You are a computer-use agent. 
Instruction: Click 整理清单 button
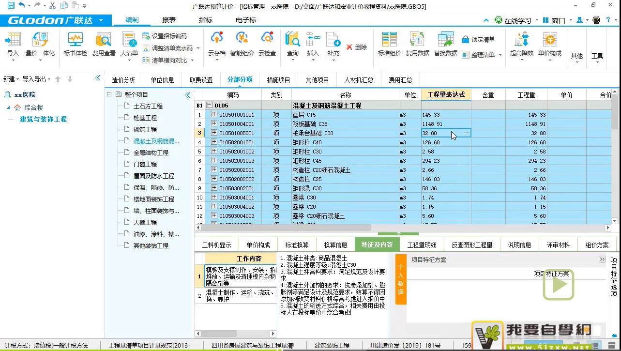click(479, 55)
